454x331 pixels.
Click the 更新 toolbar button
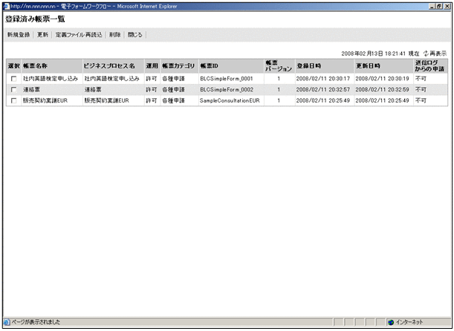pyautogui.click(x=42, y=35)
